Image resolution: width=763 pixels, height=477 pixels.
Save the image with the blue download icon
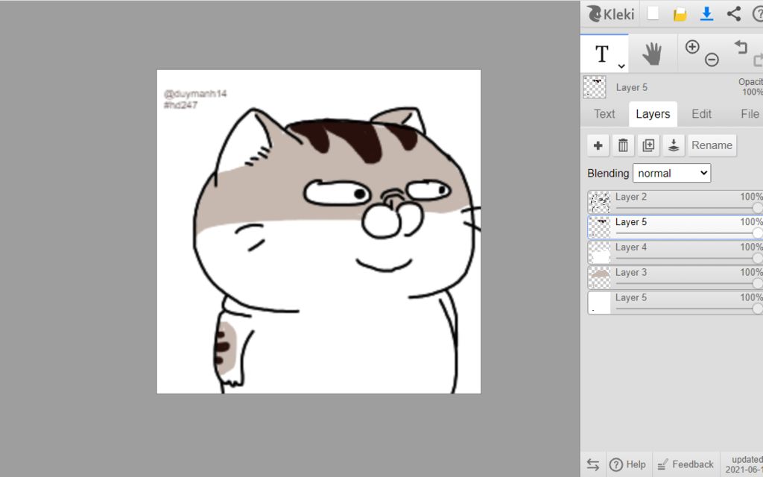(706, 13)
